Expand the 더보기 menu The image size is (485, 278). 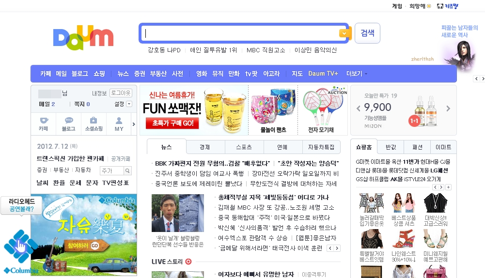(357, 74)
